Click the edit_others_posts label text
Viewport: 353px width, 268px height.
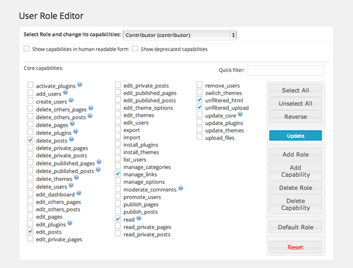click(58, 210)
